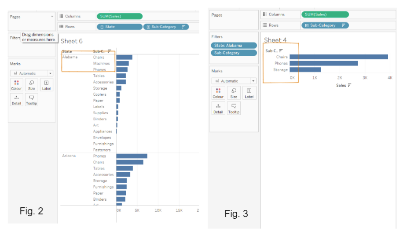Open the Automatic mark type dropdown in Sheet 4

coord(253,81)
